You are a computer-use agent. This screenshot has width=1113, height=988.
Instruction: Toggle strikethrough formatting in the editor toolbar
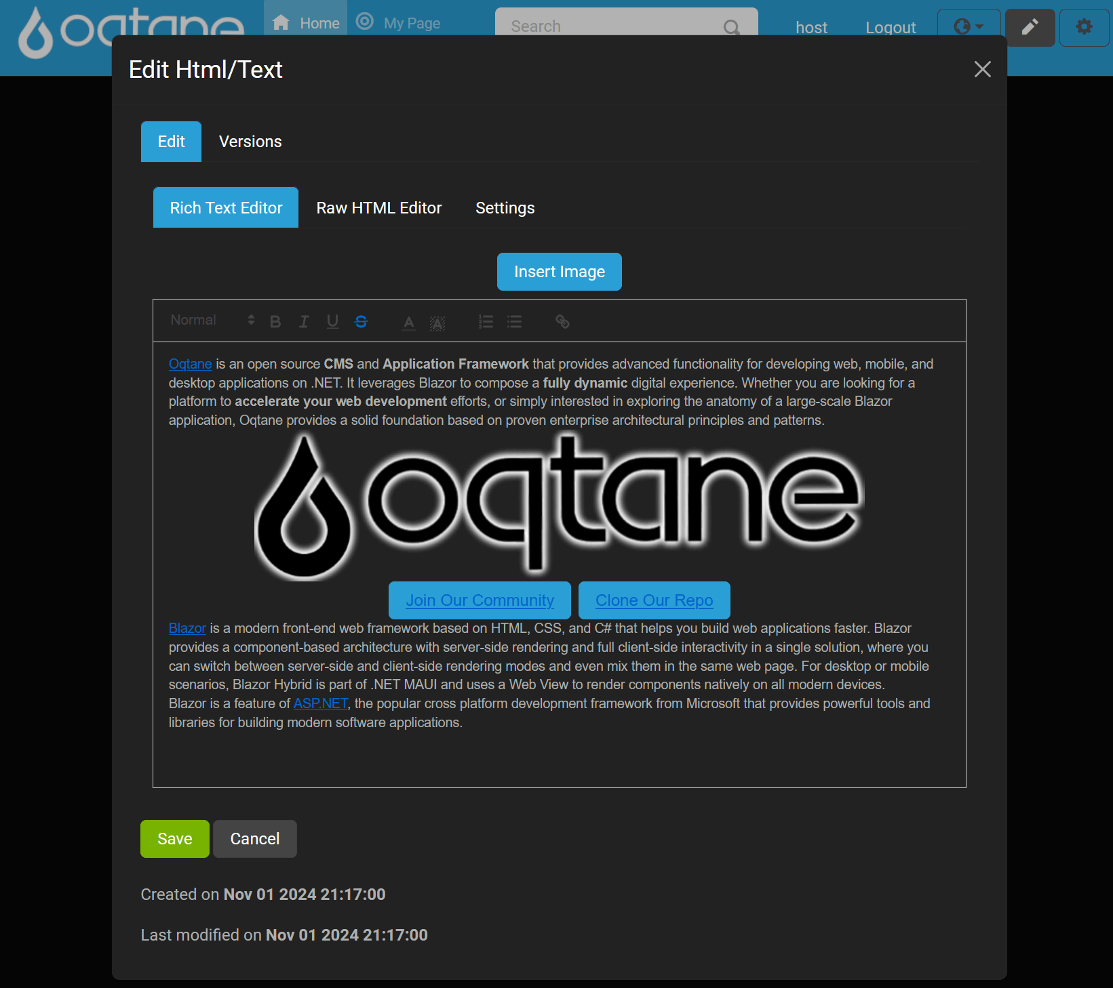(x=362, y=322)
